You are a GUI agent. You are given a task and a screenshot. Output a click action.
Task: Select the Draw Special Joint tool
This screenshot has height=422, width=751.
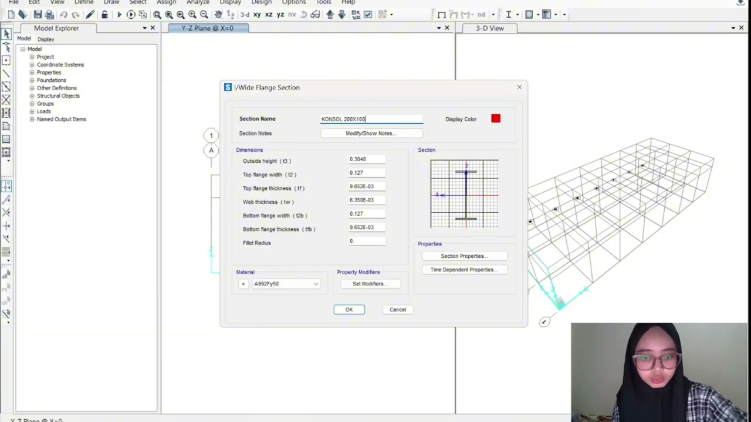coord(6,60)
